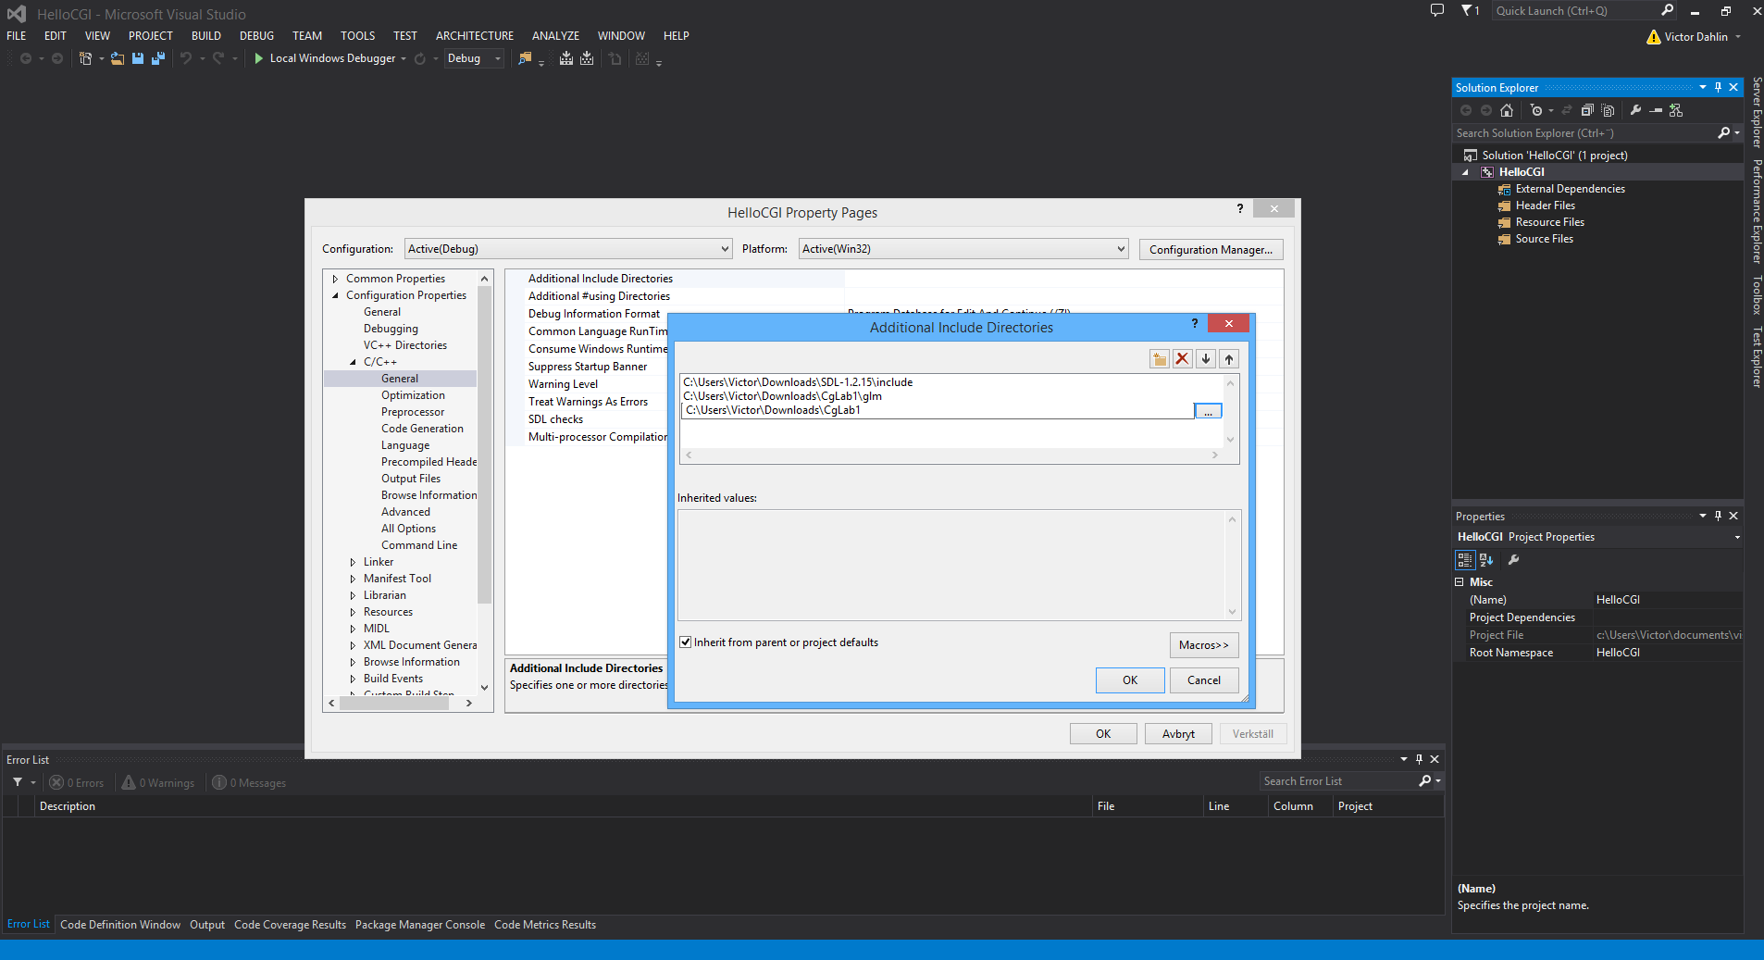The image size is (1764, 960).
Task: Open Configuration Manager button
Action: (x=1211, y=250)
